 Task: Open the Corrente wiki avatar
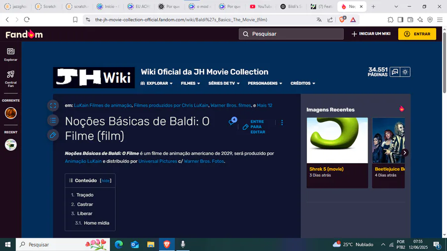pyautogui.click(x=10, y=113)
